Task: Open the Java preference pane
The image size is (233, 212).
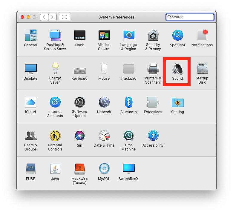Action: pyautogui.click(x=55, y=172)
